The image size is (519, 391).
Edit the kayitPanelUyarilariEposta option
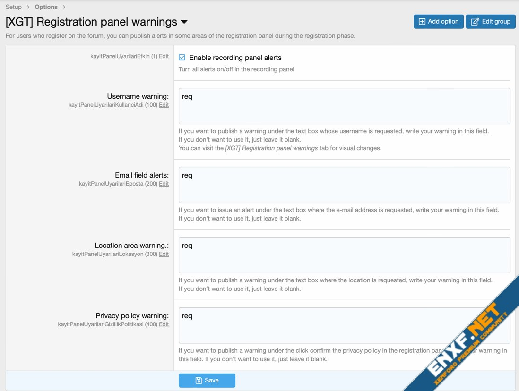[164, 184]
